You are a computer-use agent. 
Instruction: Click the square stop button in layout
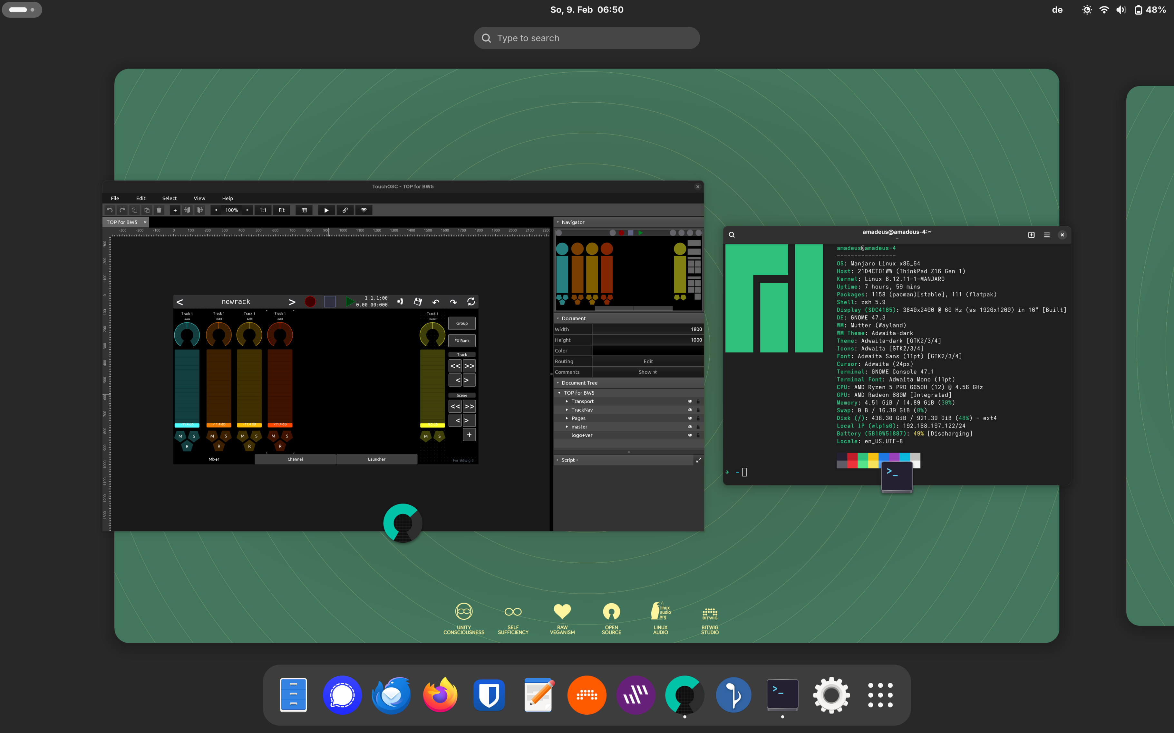pos(330,302)
